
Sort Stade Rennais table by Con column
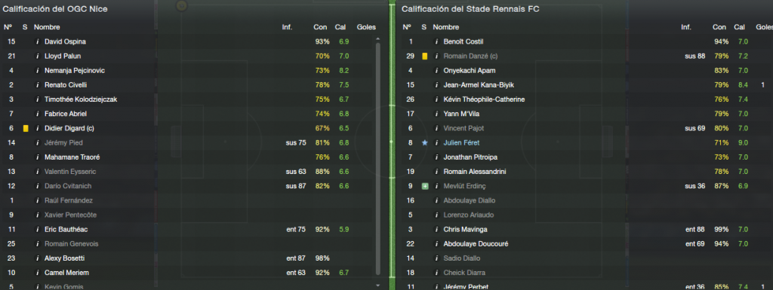[x=719, y=28]
